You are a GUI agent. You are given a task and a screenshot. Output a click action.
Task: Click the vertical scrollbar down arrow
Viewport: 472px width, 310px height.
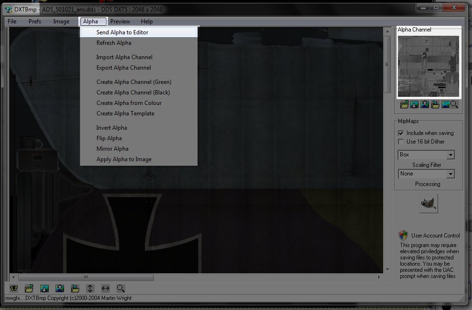pos(387,269)
